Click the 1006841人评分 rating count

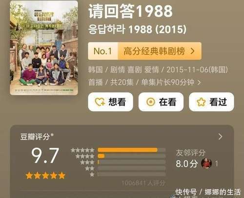coord(143,183)
